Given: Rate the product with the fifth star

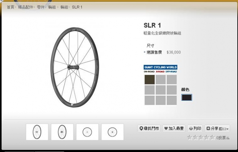Looking at the screenshot, I should coord(212,137).
